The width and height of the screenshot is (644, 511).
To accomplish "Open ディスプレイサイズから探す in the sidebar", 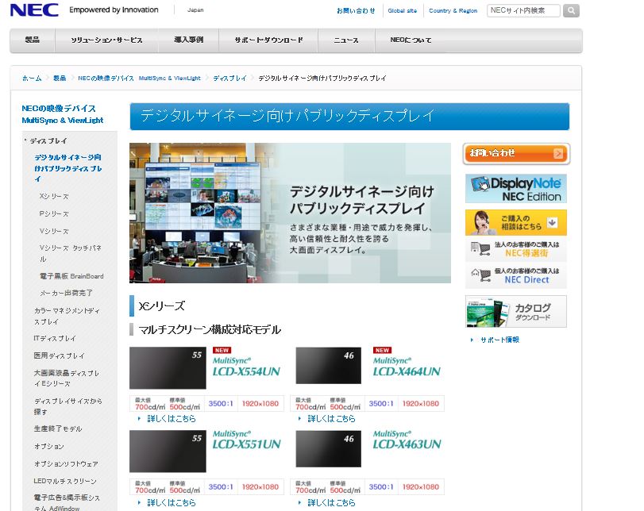I will click(68, 406).
